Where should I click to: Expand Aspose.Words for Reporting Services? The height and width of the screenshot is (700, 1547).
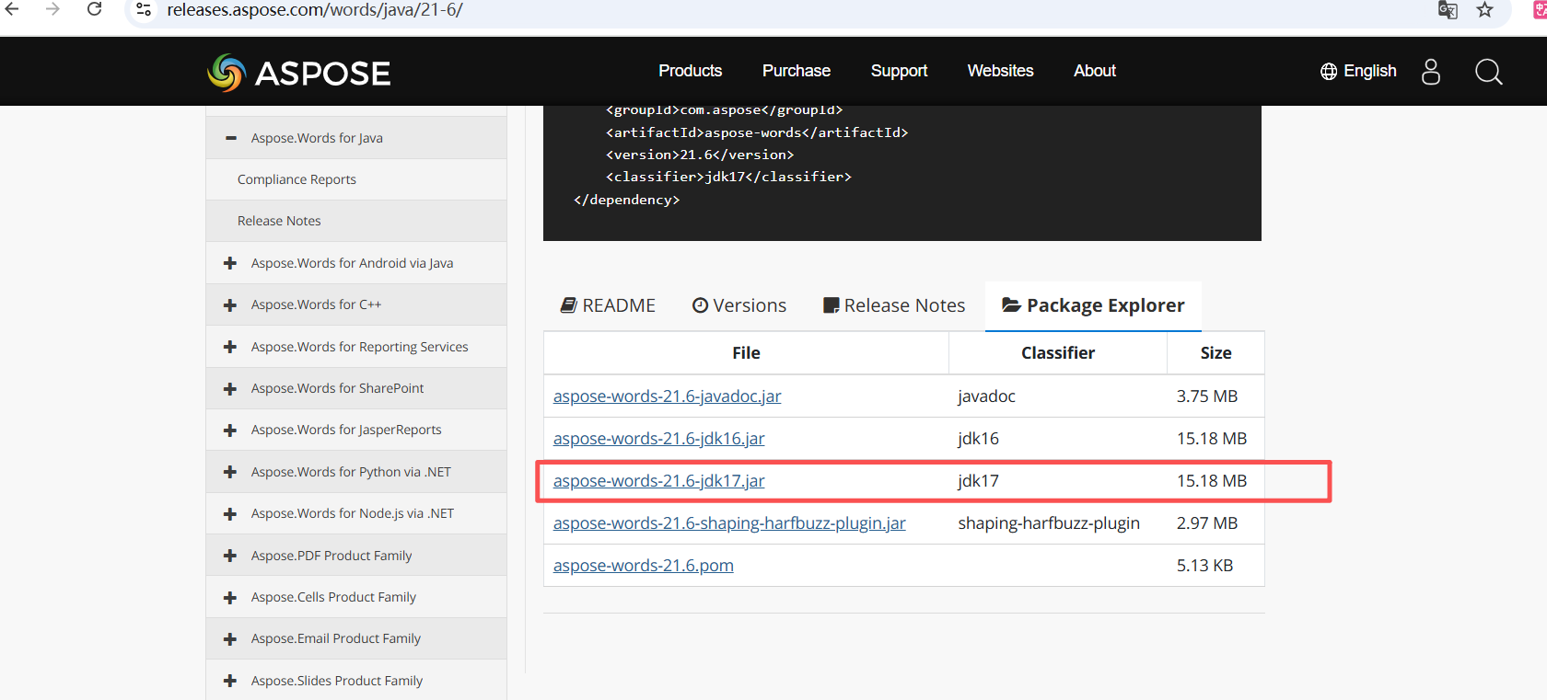[230, 347]
